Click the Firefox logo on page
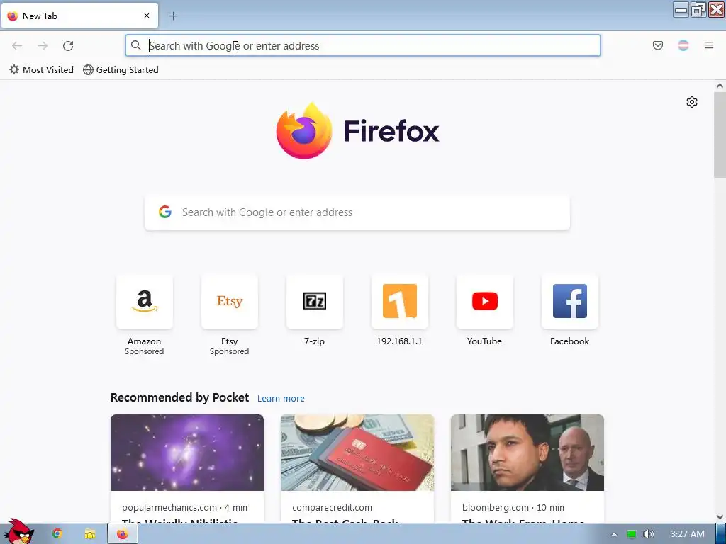The image size is (726, 544). pos(357,131)
